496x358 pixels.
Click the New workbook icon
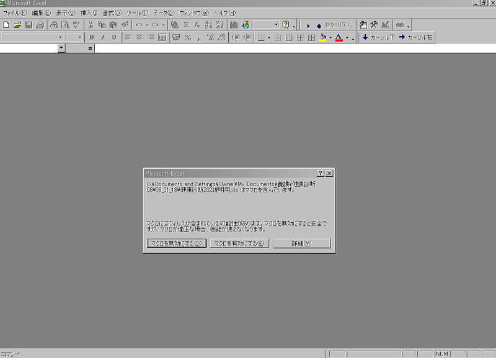6,25
